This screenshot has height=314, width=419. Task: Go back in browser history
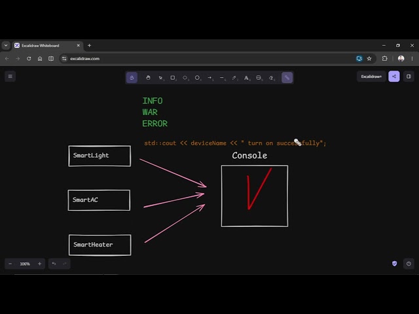click(x=7, y=58)
